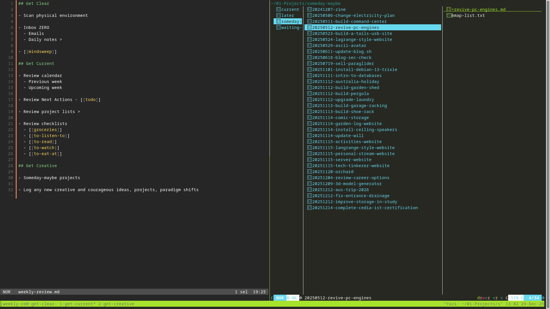Click the folder icon next to current

pyautogui.click(x=278, y=9)
